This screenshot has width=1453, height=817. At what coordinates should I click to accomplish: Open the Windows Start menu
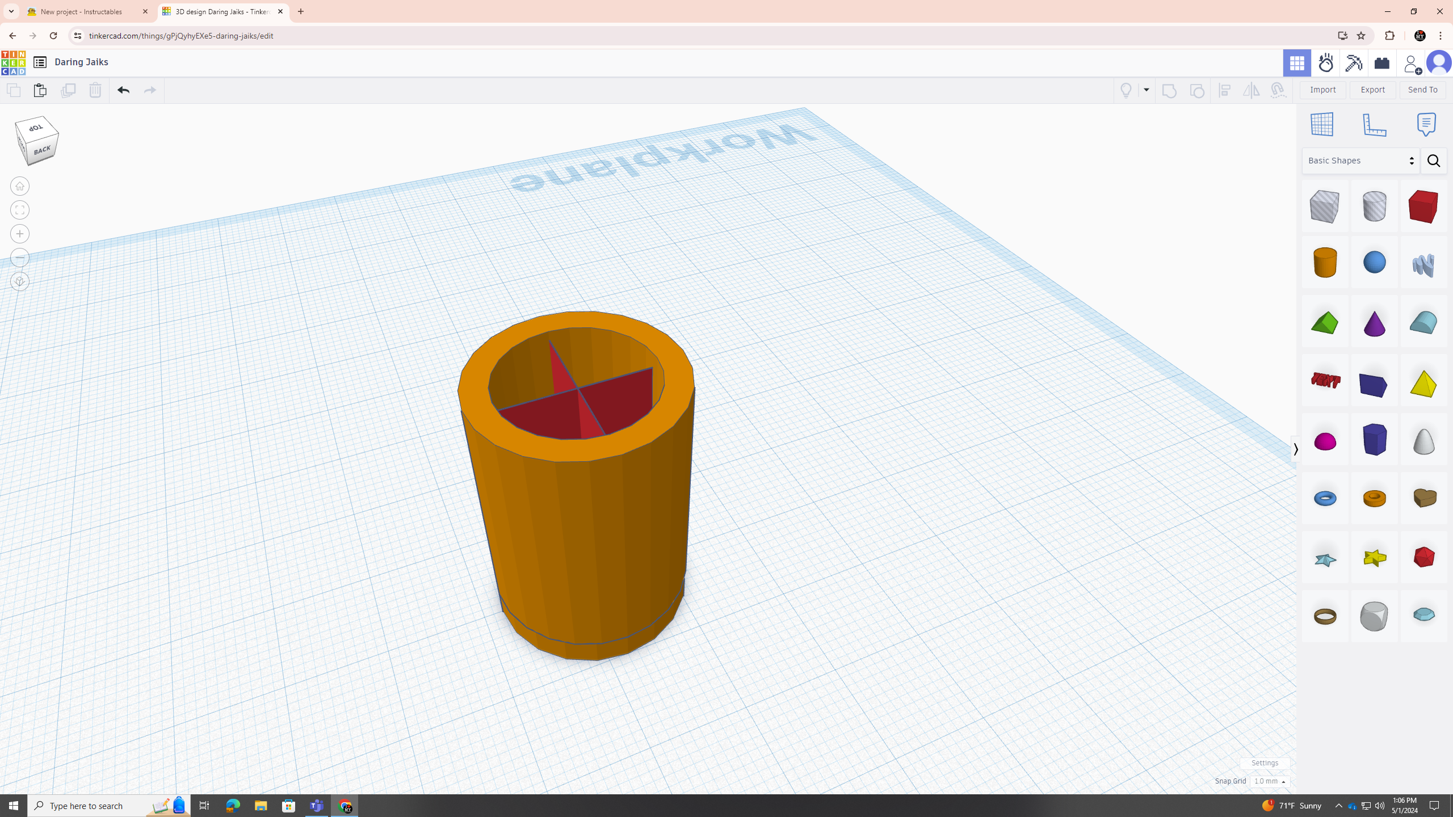(14, 806)
